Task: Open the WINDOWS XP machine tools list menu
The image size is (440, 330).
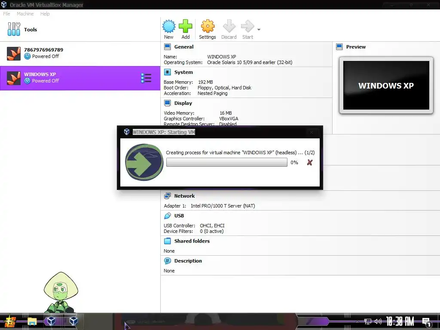Action: click(x=146, y=78)
